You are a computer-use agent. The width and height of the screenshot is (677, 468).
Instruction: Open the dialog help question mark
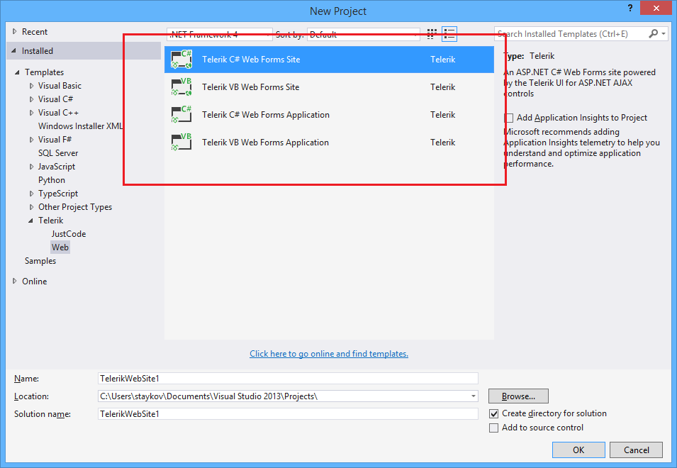coord(630,8)
